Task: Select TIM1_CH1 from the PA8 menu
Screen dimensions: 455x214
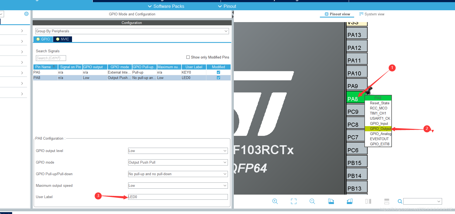Action: click(x=378, y=113)
